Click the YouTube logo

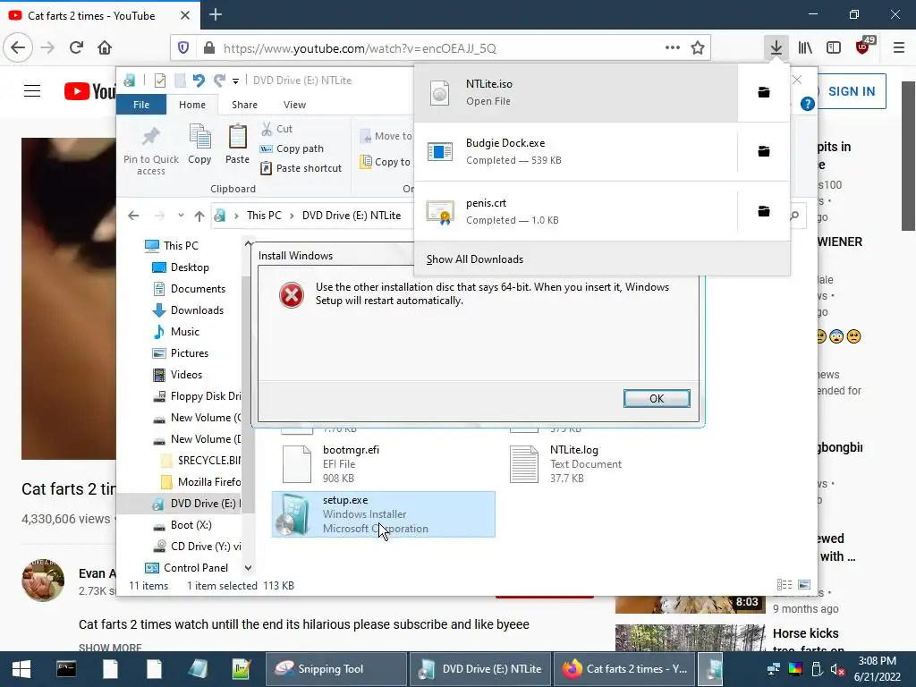[x=90, y=91]
